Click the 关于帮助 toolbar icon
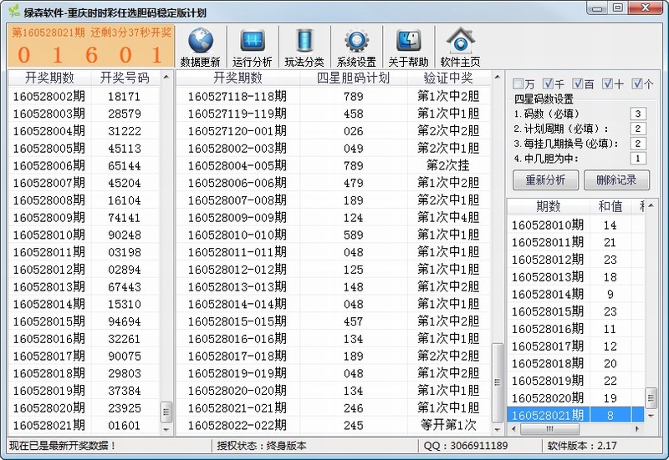This screenshot has height=460, width=669. pyautogui.click(x=408, y=42)
